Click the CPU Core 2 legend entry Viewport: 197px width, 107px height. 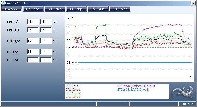[73, 93]
